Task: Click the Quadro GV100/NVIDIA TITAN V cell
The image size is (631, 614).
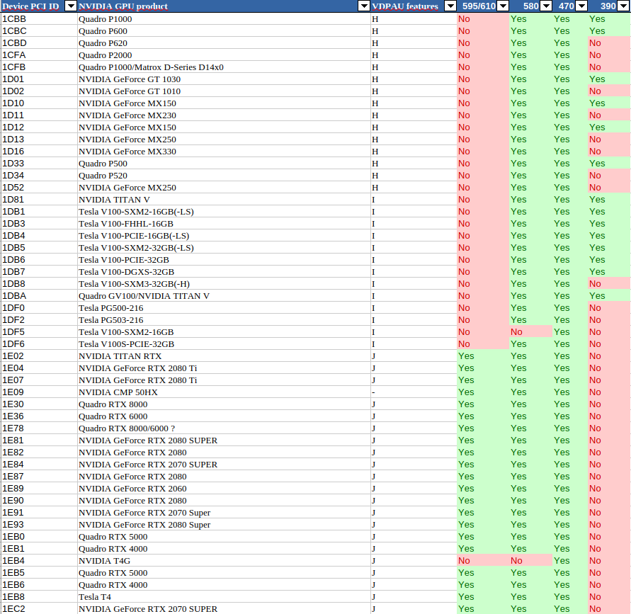Action: pos(224,296)
